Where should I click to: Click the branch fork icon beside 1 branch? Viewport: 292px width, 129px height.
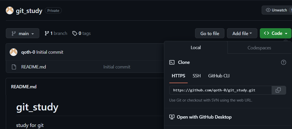47,33
